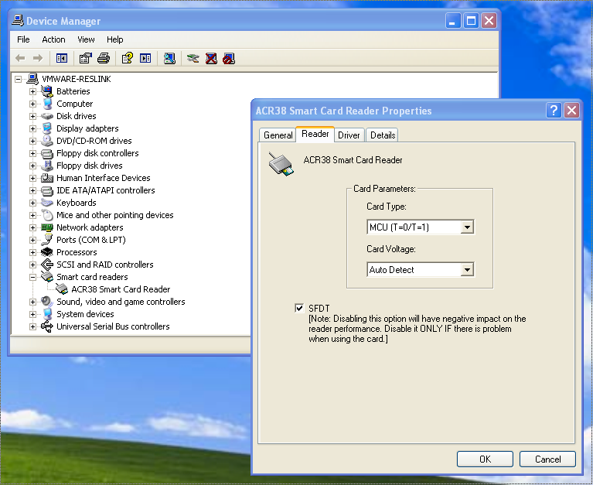Screen dimensions: 593x485
Task: Switch to the Details tab
Action: [x=383, y=135]
